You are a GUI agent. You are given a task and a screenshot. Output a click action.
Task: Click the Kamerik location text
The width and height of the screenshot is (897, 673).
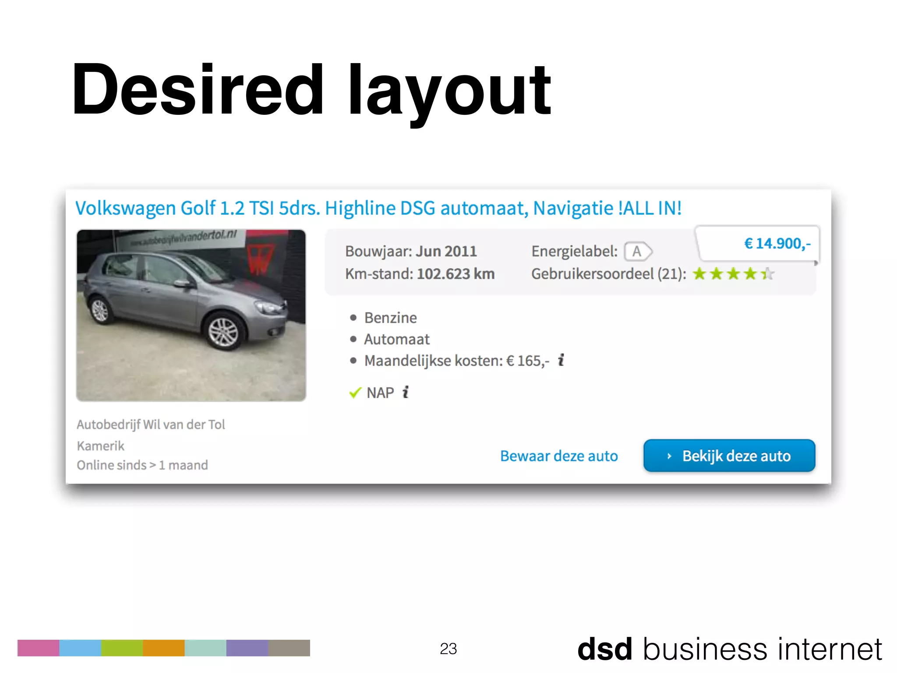(100, 446)
